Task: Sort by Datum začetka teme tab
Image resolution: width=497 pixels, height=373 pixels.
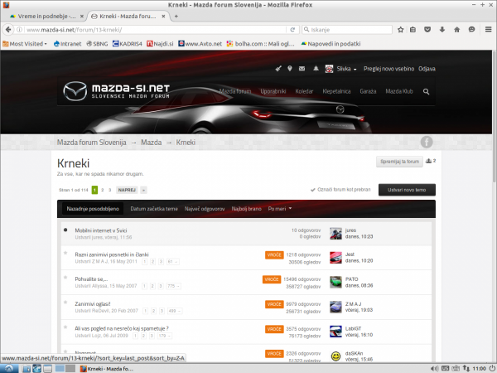Action: point(154,208)
